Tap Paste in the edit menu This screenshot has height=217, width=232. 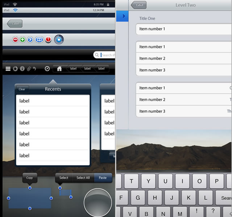coord(103,178)
